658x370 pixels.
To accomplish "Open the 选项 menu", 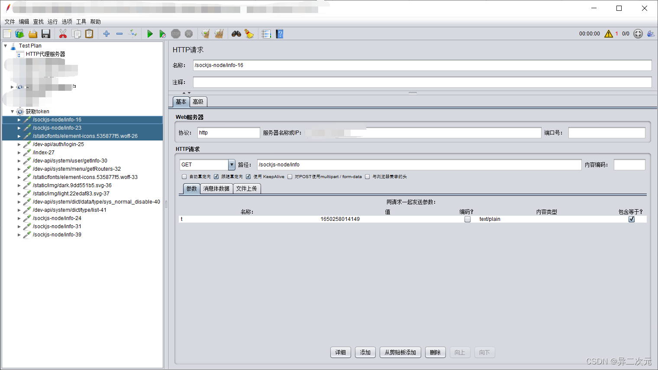I will click(67, 22).
